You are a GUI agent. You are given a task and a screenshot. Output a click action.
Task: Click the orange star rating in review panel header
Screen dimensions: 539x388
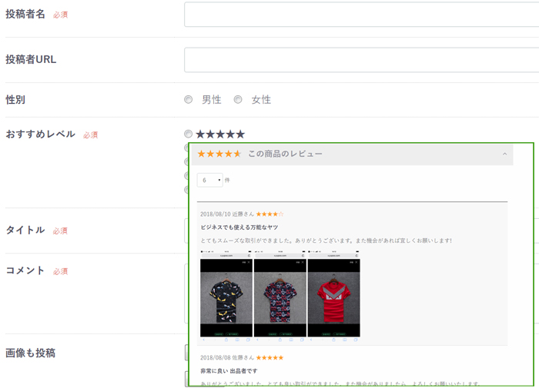tap(219, 154)
